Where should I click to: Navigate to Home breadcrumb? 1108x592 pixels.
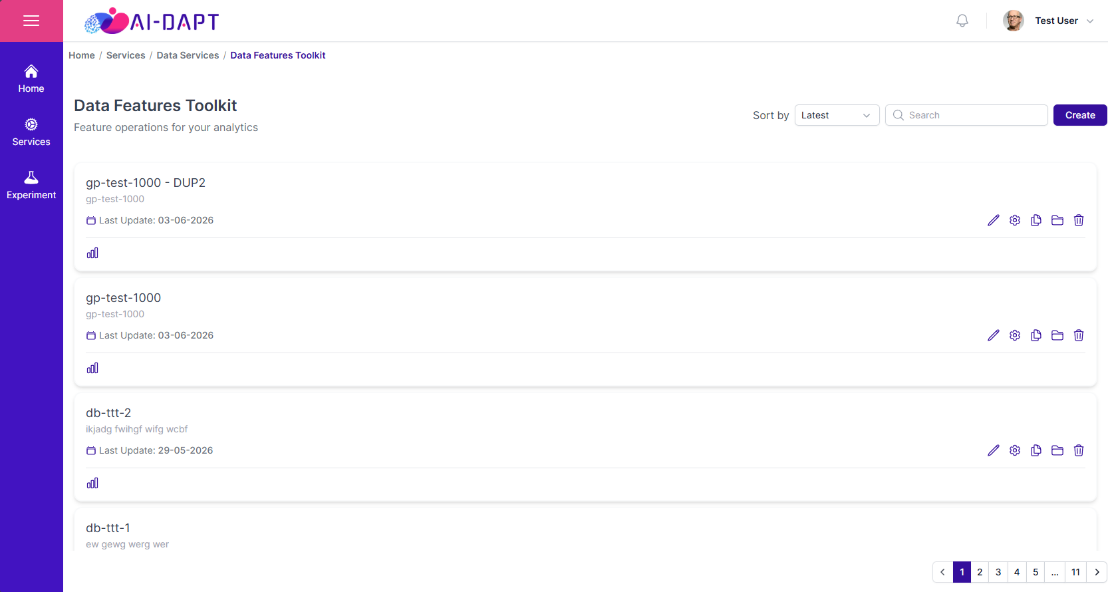[82, 55]
